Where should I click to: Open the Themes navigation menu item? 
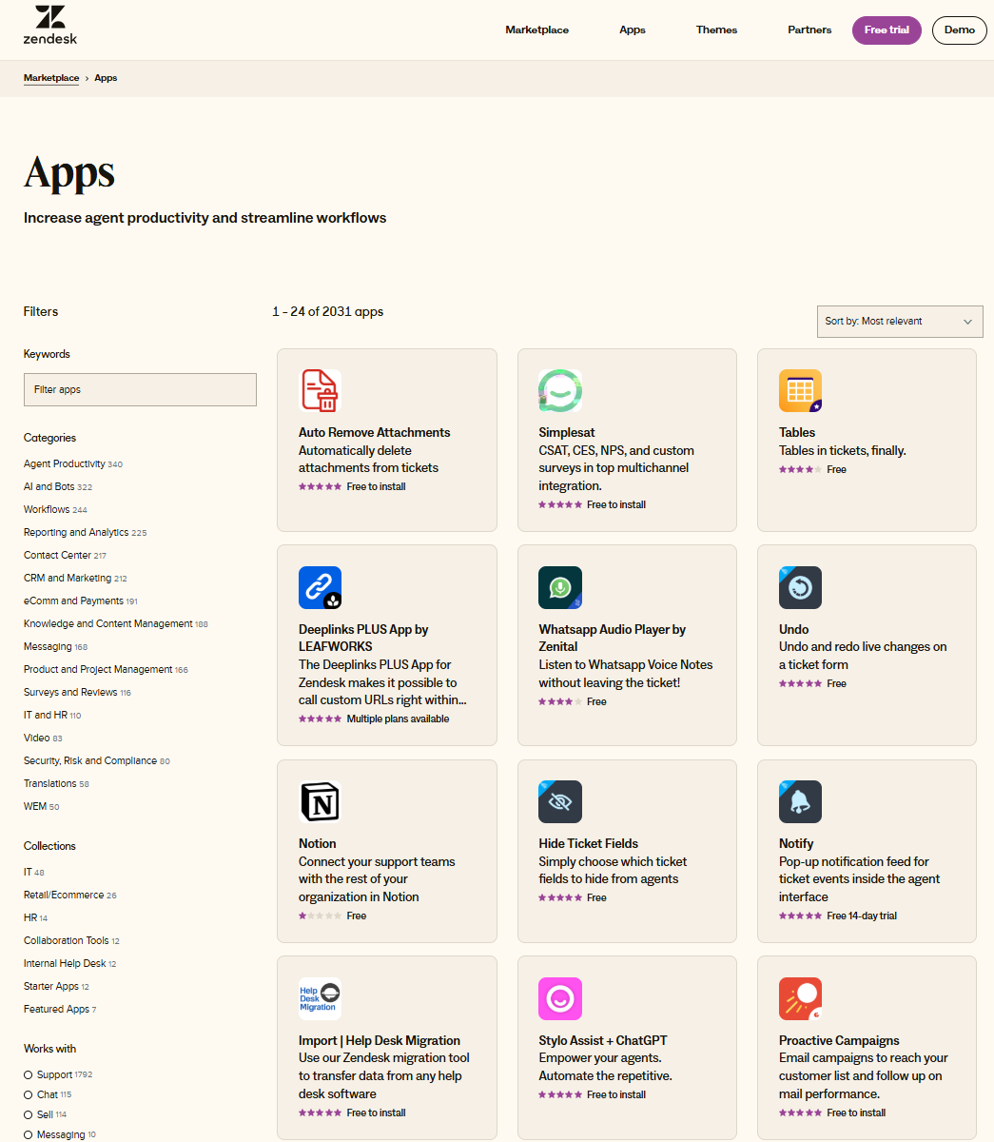(x=716, y=30)
